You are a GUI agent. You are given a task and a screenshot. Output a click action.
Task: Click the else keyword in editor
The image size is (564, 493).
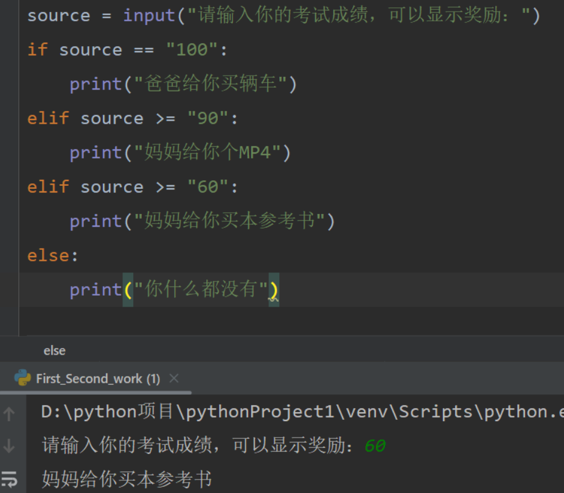[x=48, y=255]
